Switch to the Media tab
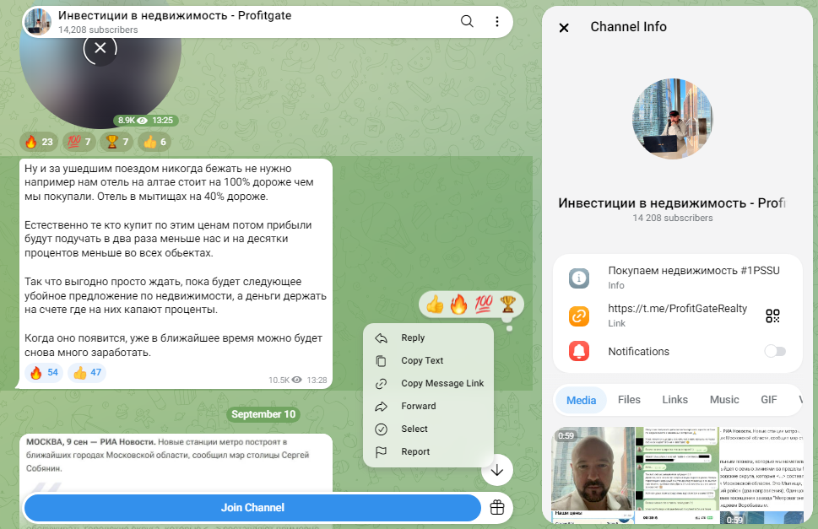This screenshot has width=818, height=529. 581,400
